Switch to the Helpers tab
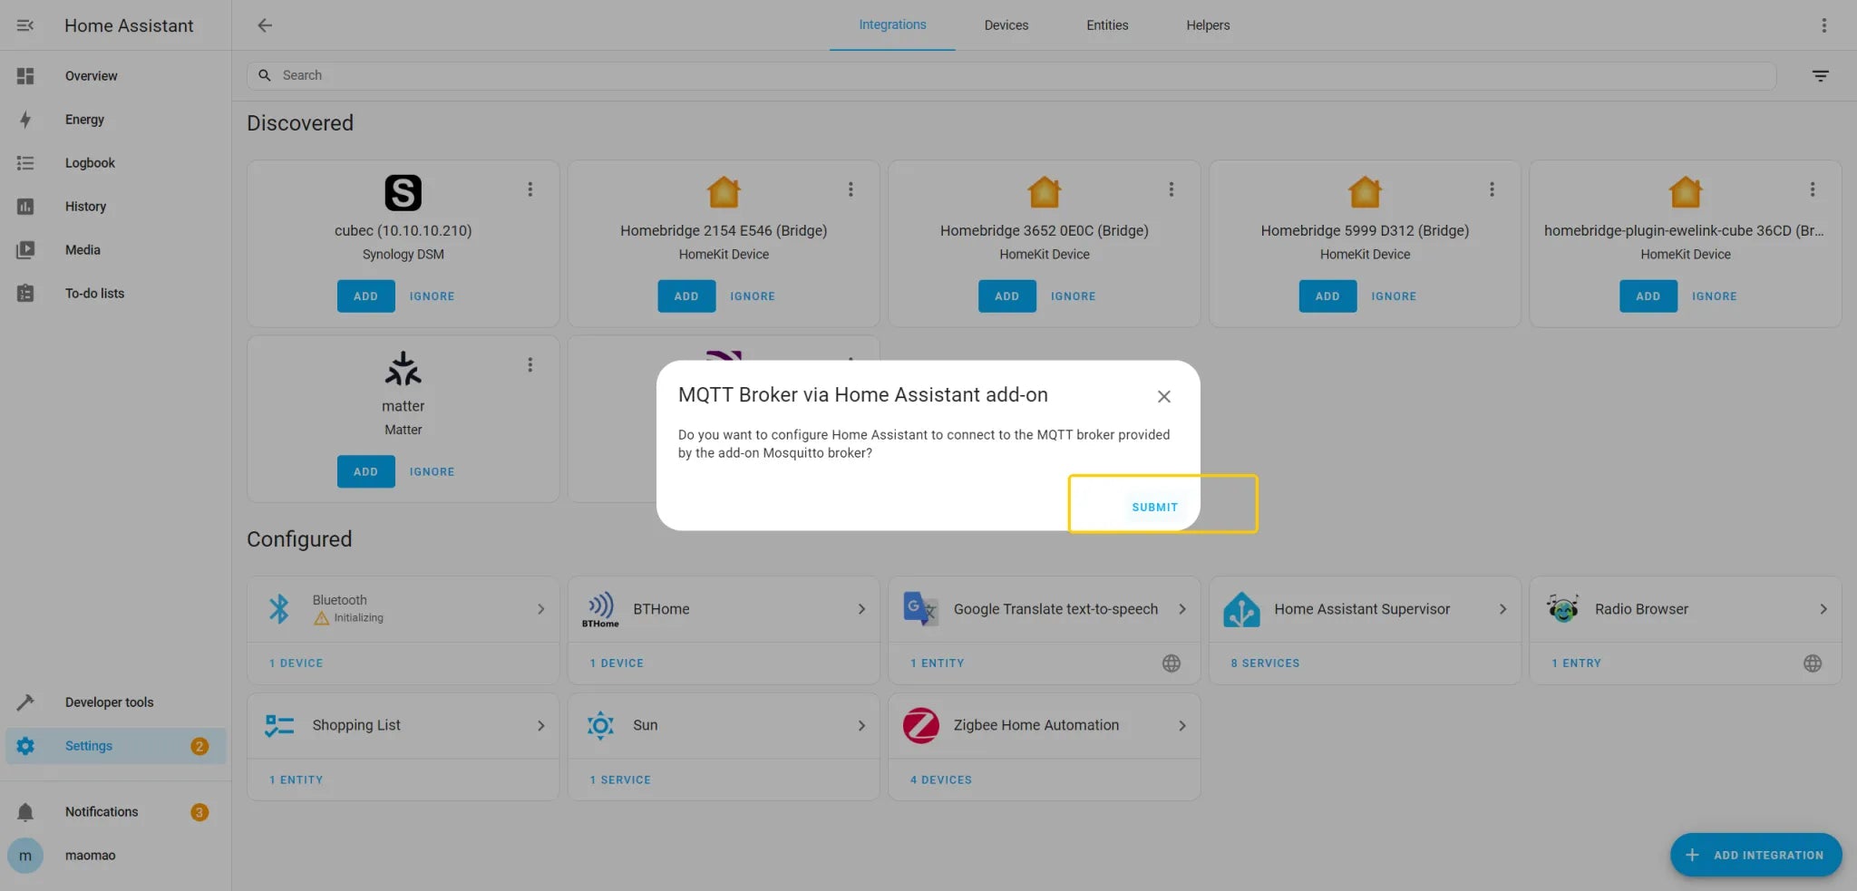Image resolution: width=1857 pixels, height=891 pixels. click(x=1208, y=25)
